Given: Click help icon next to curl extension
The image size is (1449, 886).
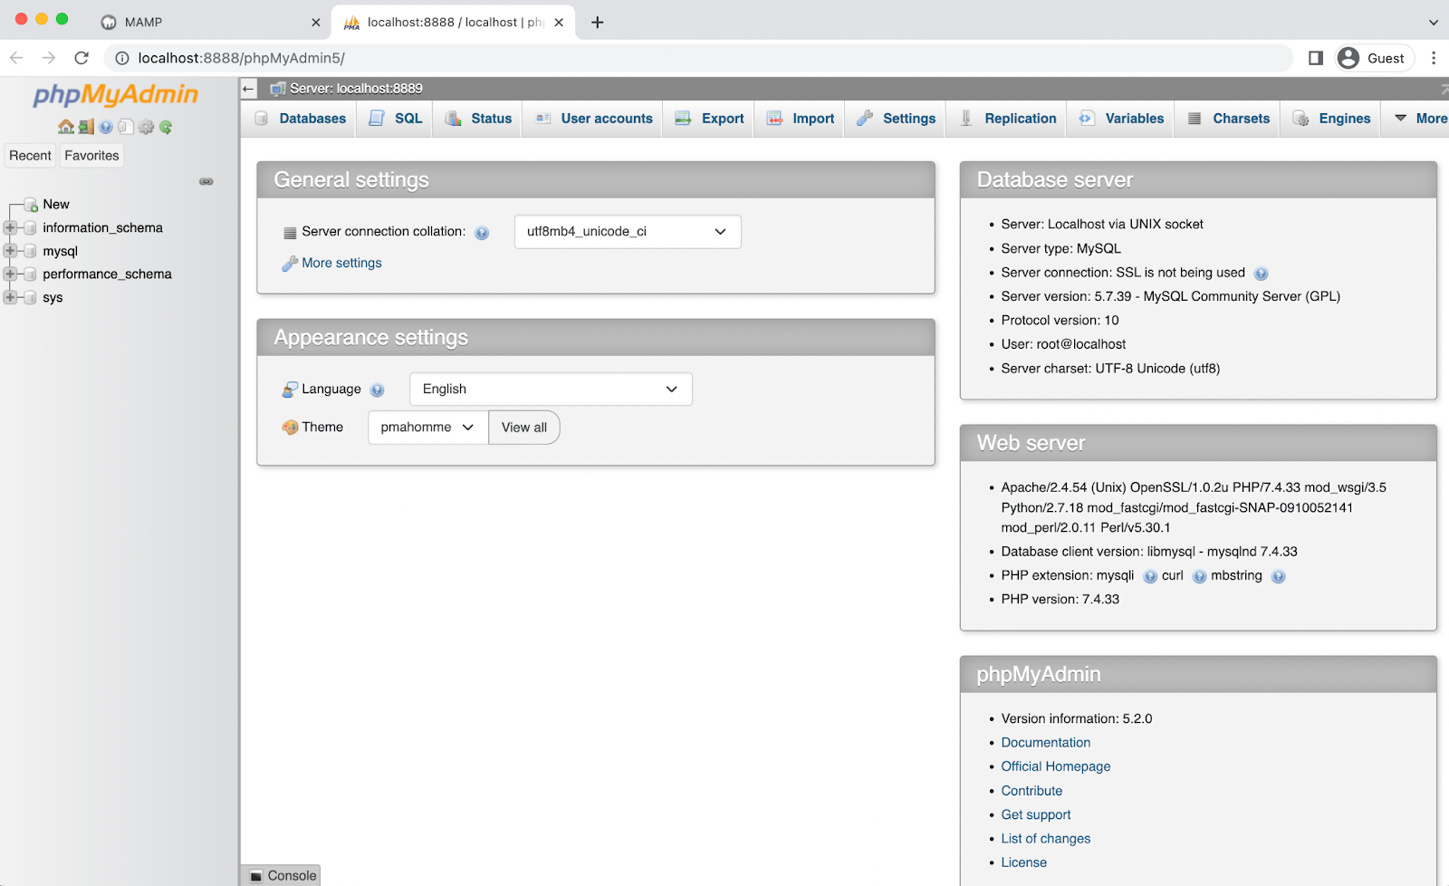Looking at the screenshot, I should 1199,575.
